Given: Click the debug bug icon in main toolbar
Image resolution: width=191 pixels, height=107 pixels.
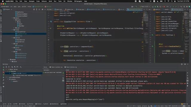Looking at the screenshot, I should [x=155, y=7].
